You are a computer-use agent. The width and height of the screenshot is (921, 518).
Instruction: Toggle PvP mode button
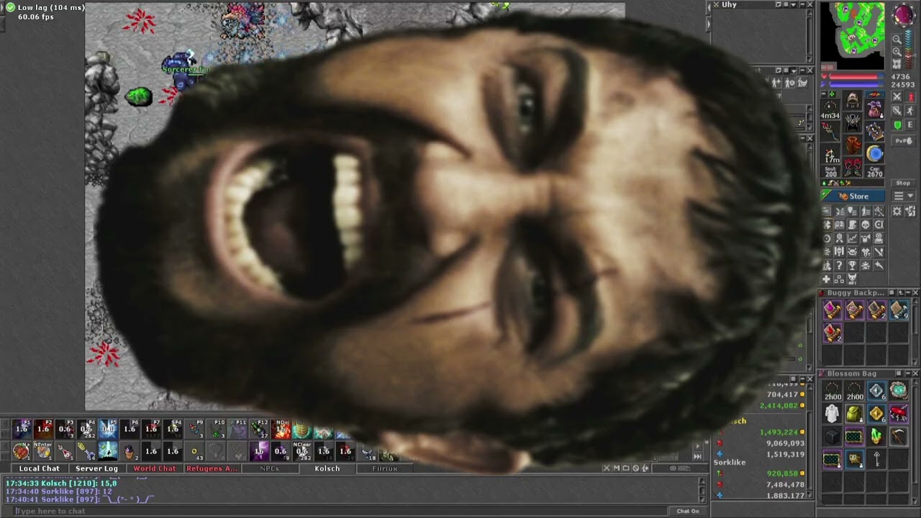(x=904, y=141)
